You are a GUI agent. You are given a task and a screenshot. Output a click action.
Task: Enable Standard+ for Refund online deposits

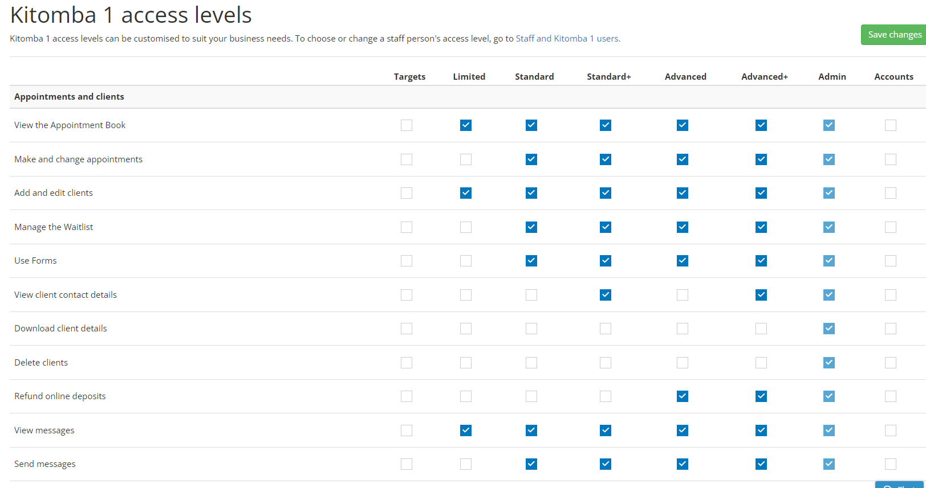(x=606, y=396)
